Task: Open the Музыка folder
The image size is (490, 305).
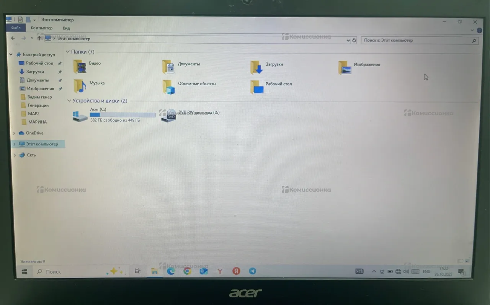Action: (x=80, y=86)
